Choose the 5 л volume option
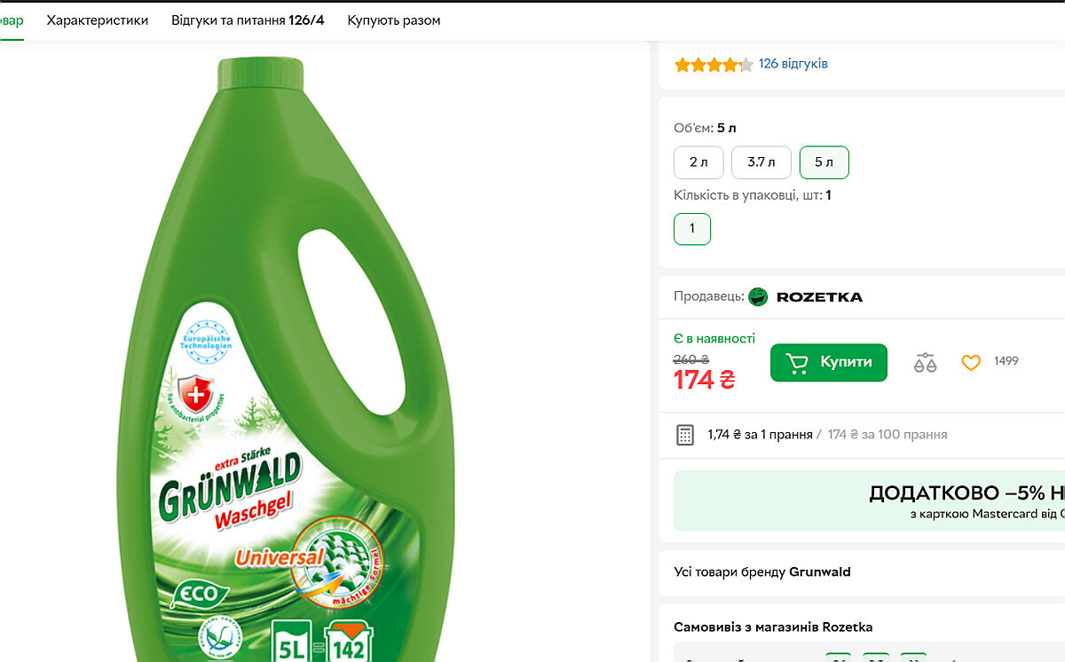 click(x=824, y=162)
